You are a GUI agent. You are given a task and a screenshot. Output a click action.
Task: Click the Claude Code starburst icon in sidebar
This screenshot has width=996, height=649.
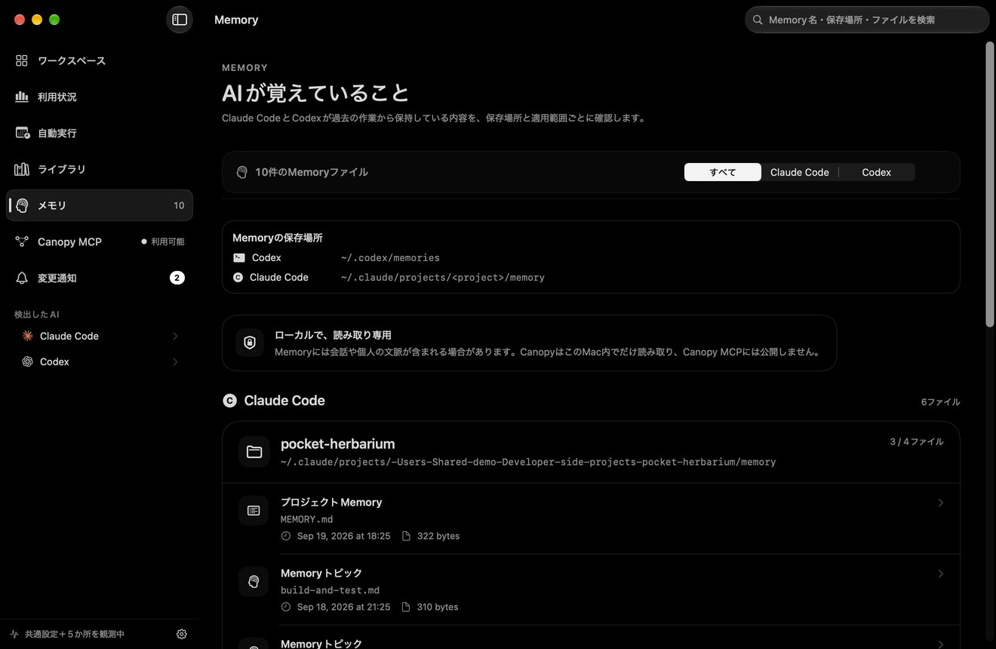[x=27, y=336]
